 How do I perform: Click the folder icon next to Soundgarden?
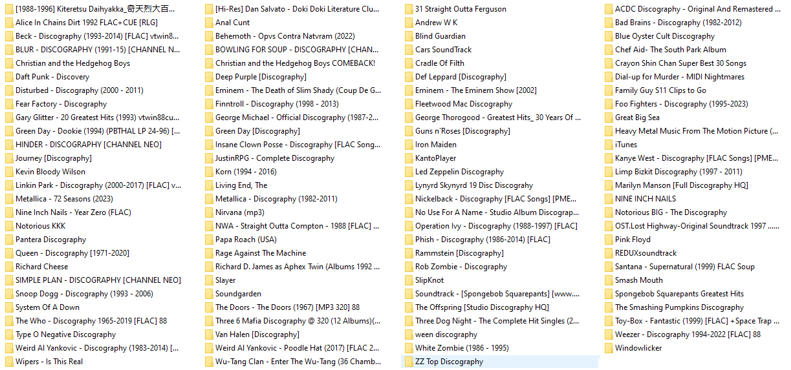click(208, 294)
